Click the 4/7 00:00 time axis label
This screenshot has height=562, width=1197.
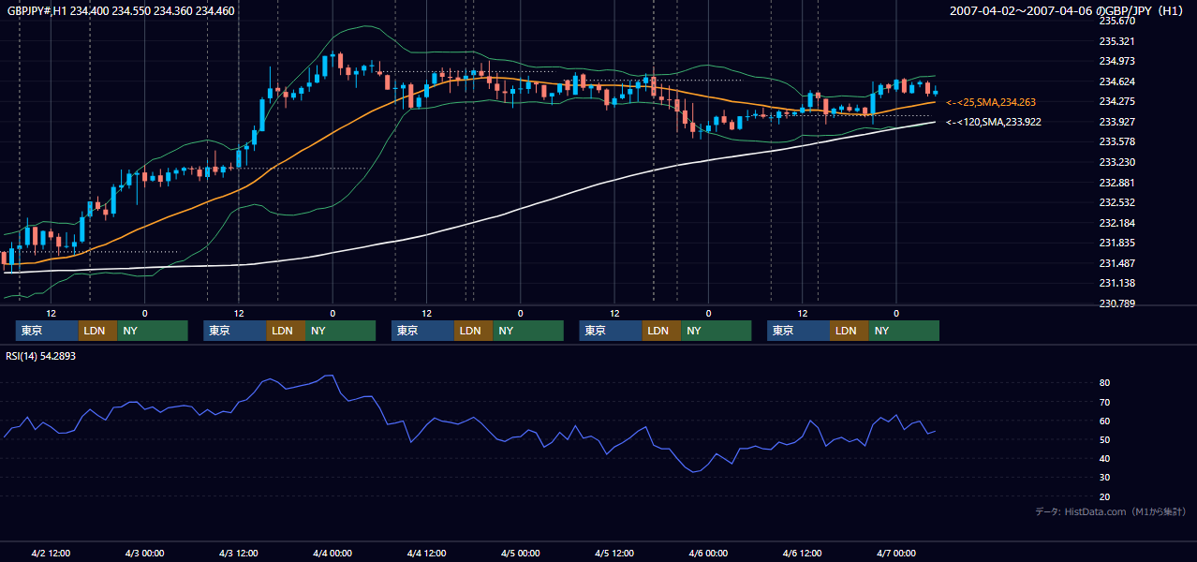[896, 553]
